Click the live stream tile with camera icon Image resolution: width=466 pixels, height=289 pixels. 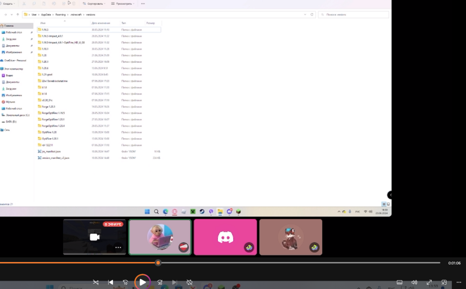pos(95,237)
